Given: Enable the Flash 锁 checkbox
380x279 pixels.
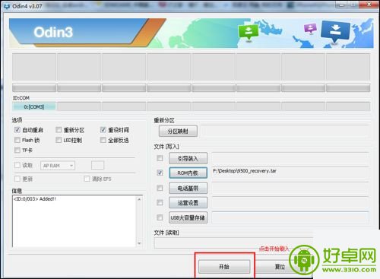Looking at the screenshot, I should (x=17, y=140).
